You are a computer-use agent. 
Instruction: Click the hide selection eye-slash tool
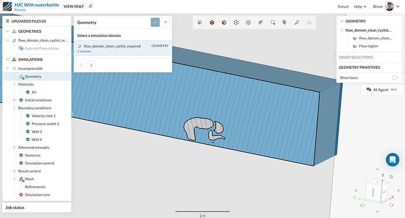pos(261,22)
